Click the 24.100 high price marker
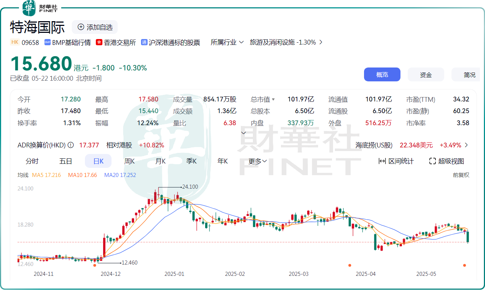The height and width of the screenshot is (297, 485). tap(190, 187)
